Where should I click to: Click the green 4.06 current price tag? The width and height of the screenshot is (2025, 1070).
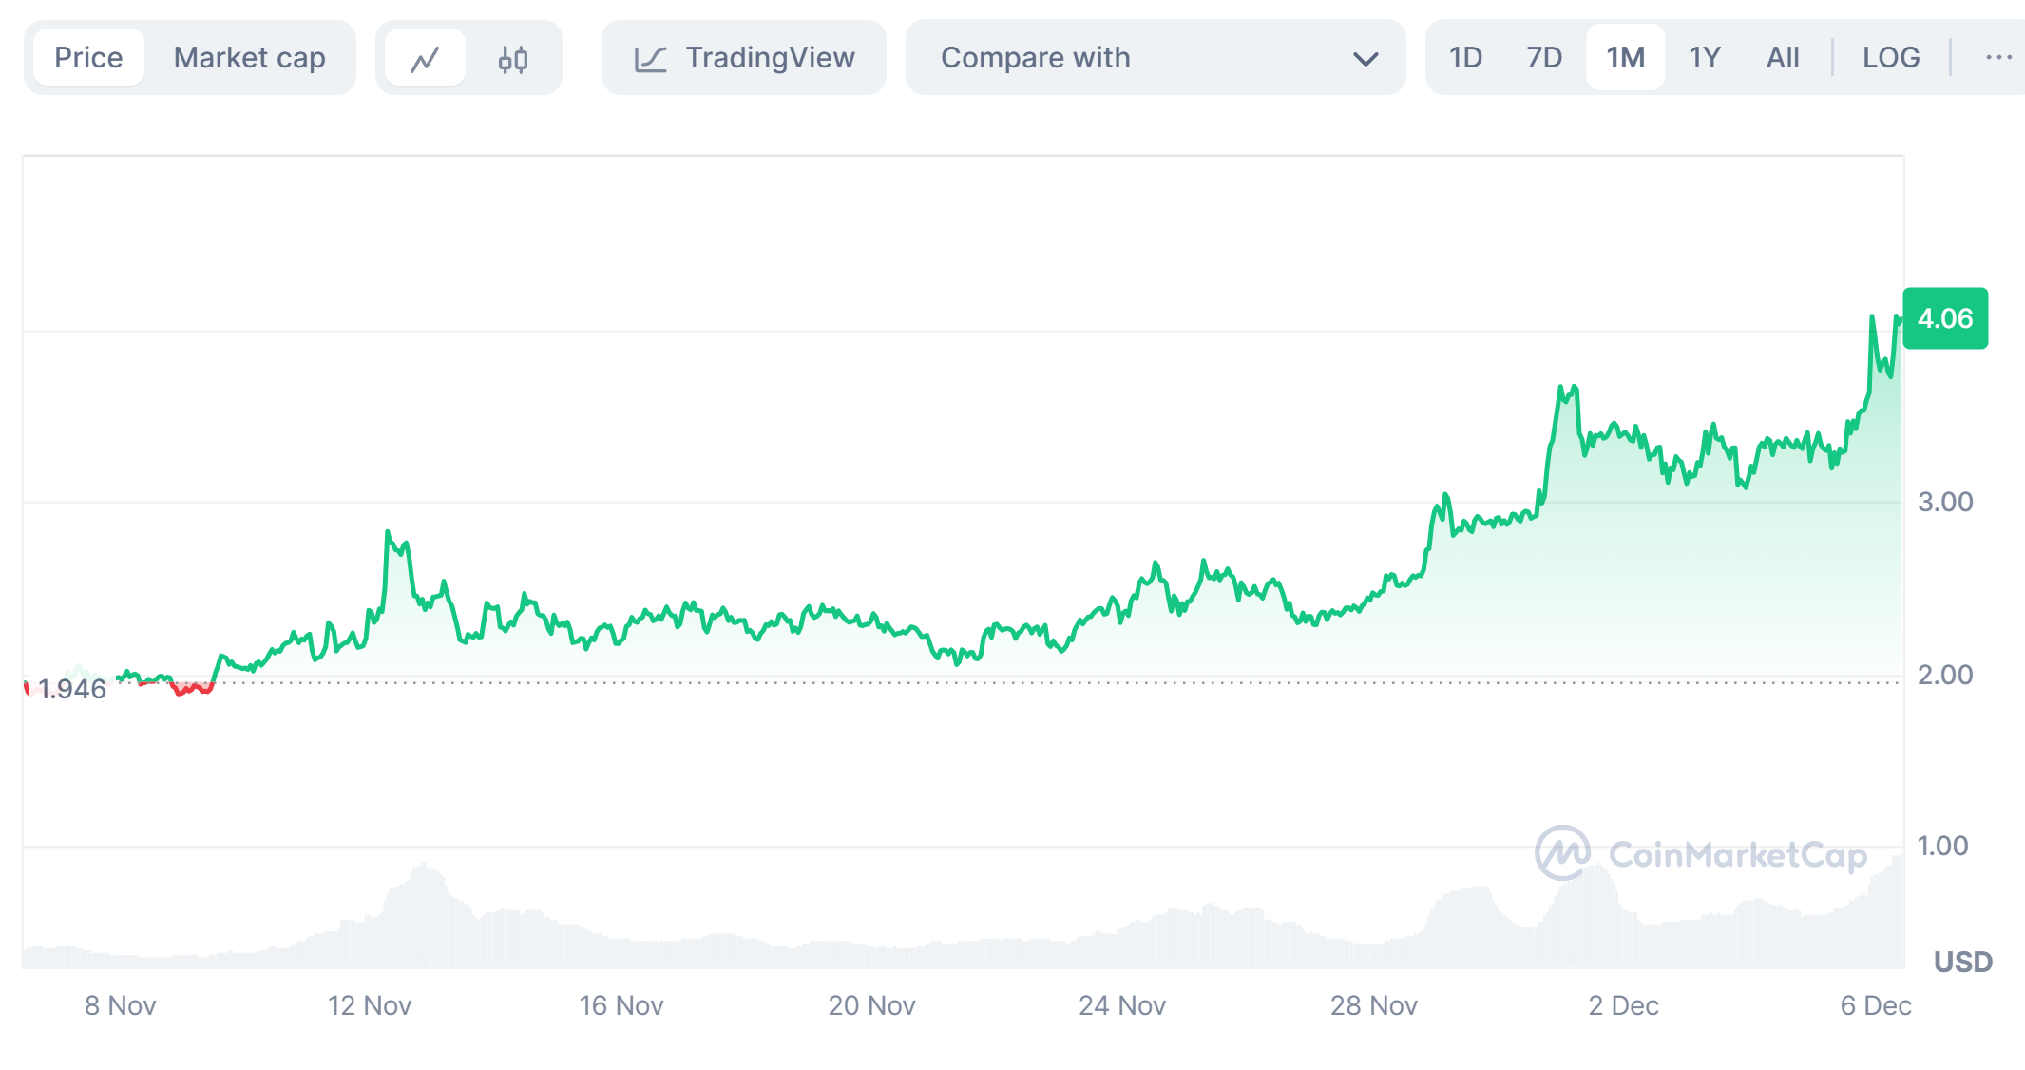[x=1944, y=318]
